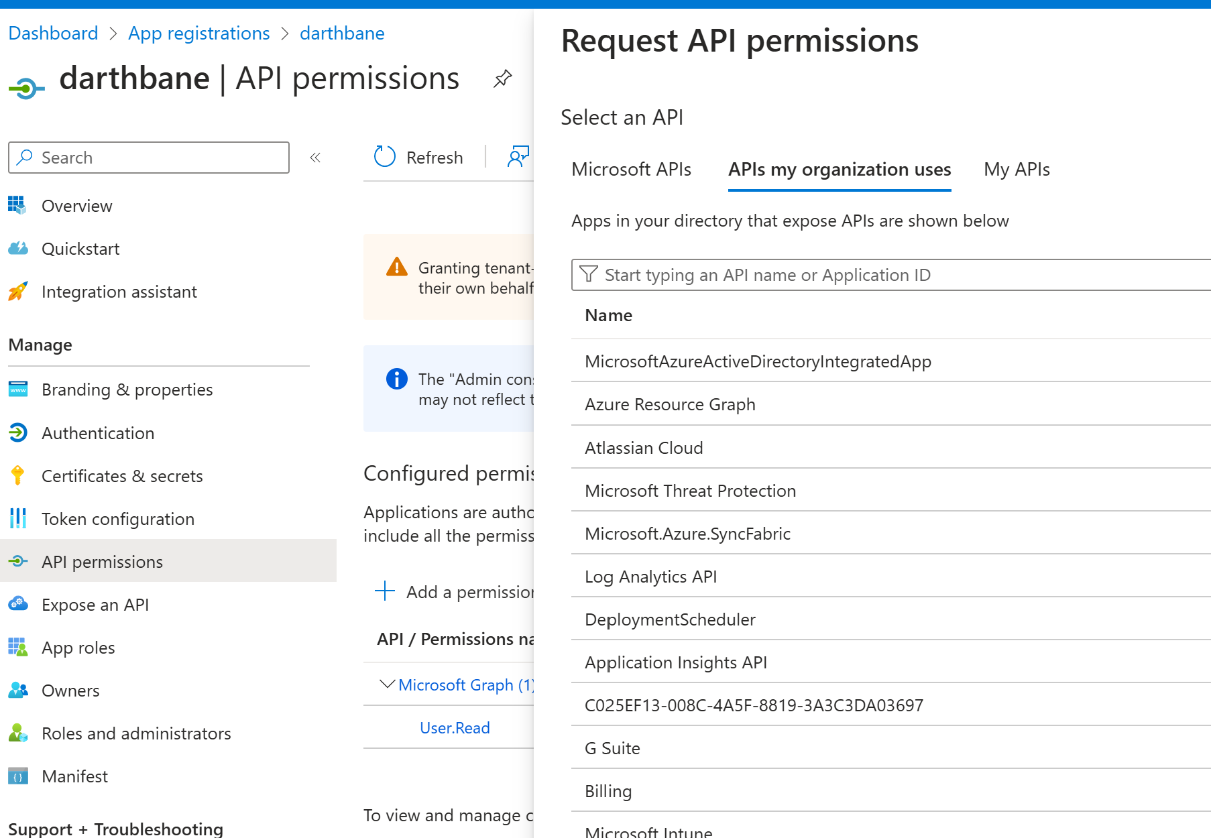
Task: Open Owners in the sidebar
Action: point(70,691)
